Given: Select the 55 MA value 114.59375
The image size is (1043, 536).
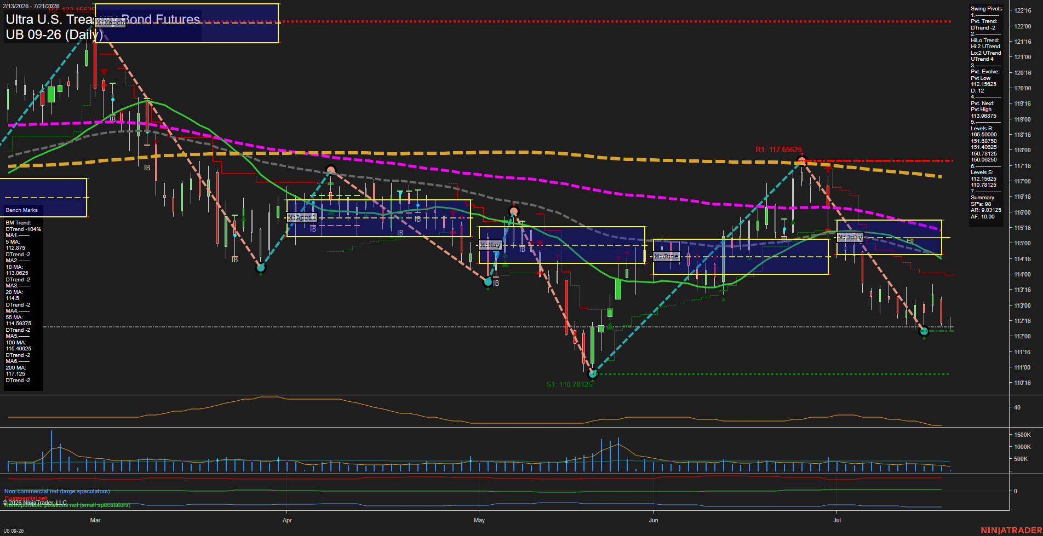Looking at the screenshot, I should tap(19, 324).
